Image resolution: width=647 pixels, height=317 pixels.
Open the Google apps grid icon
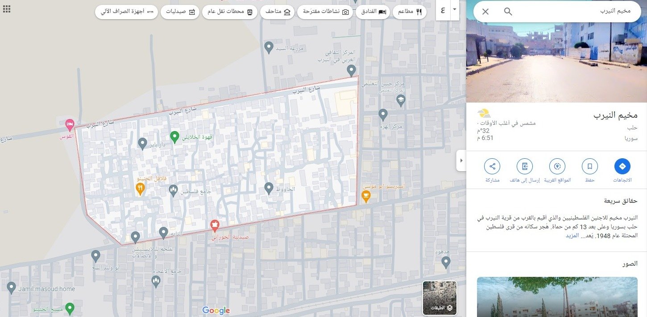click(x=7, y=9)
